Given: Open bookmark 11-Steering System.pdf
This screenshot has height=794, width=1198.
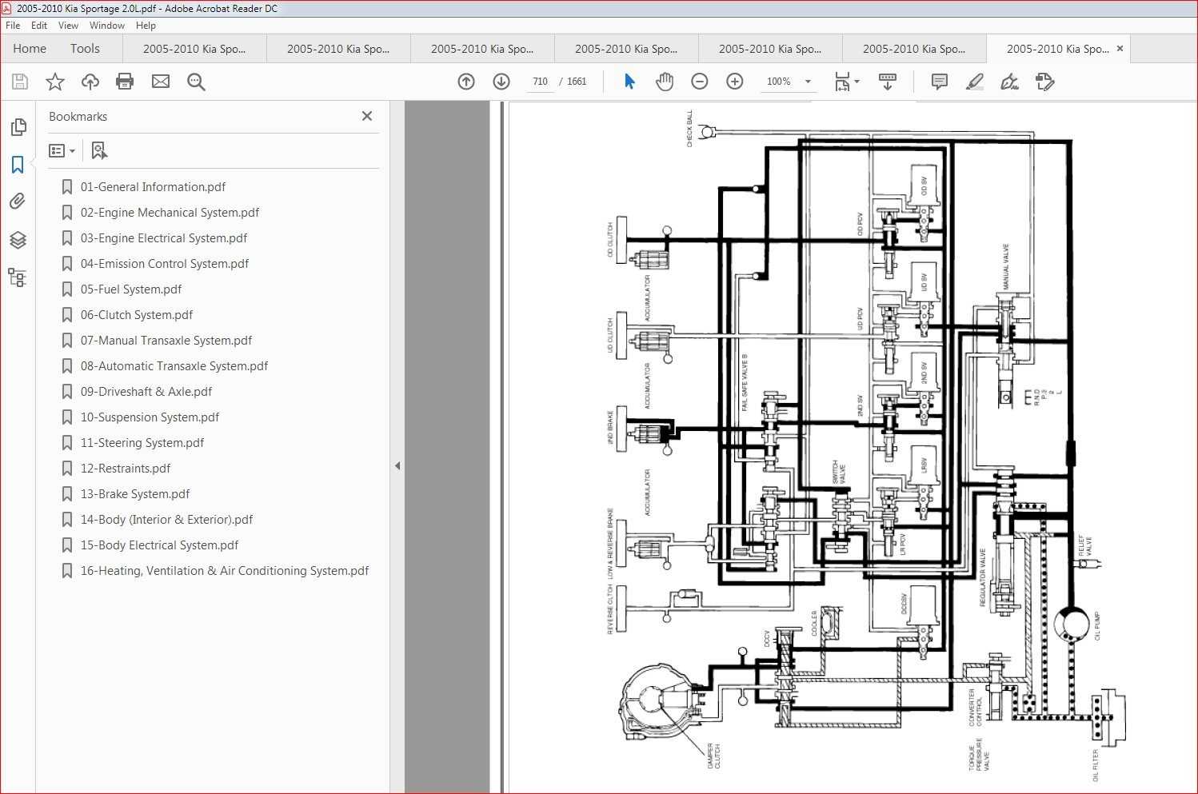Looking at the screenshot, I should click(x=142, y=443).
